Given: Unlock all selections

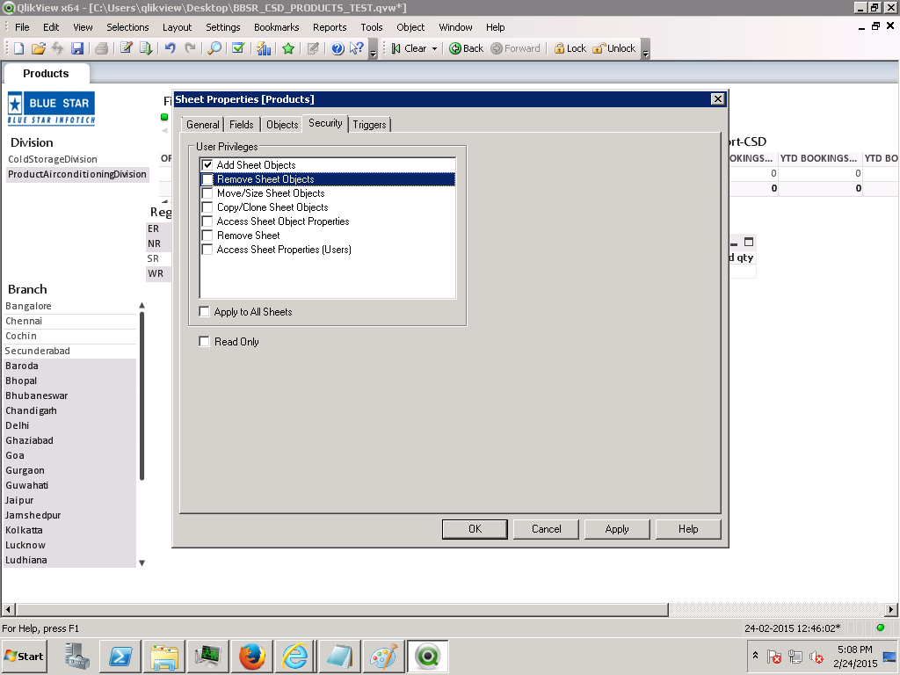Looking at the screenshot, I should tap(614, 49).
